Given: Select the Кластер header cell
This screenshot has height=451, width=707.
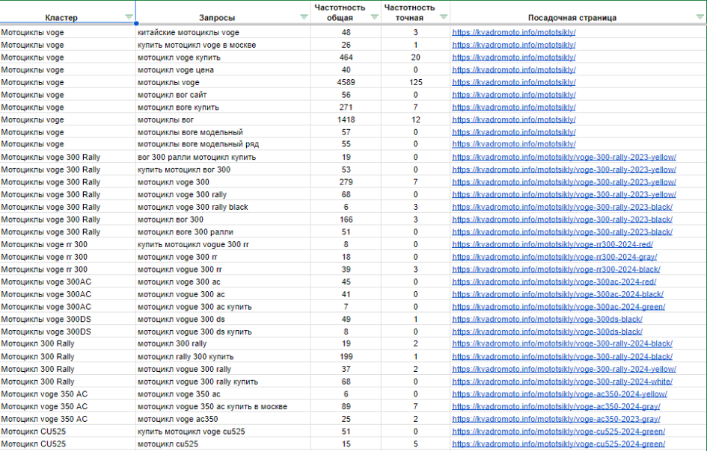Looking at the screenshot, I should pos(67,12).
